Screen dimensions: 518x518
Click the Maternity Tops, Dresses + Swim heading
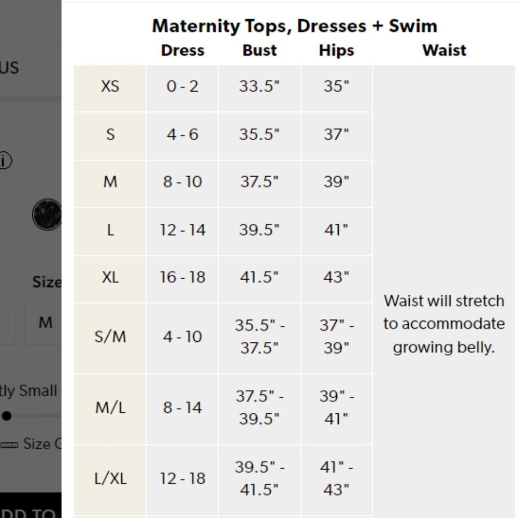coord(294,25)
